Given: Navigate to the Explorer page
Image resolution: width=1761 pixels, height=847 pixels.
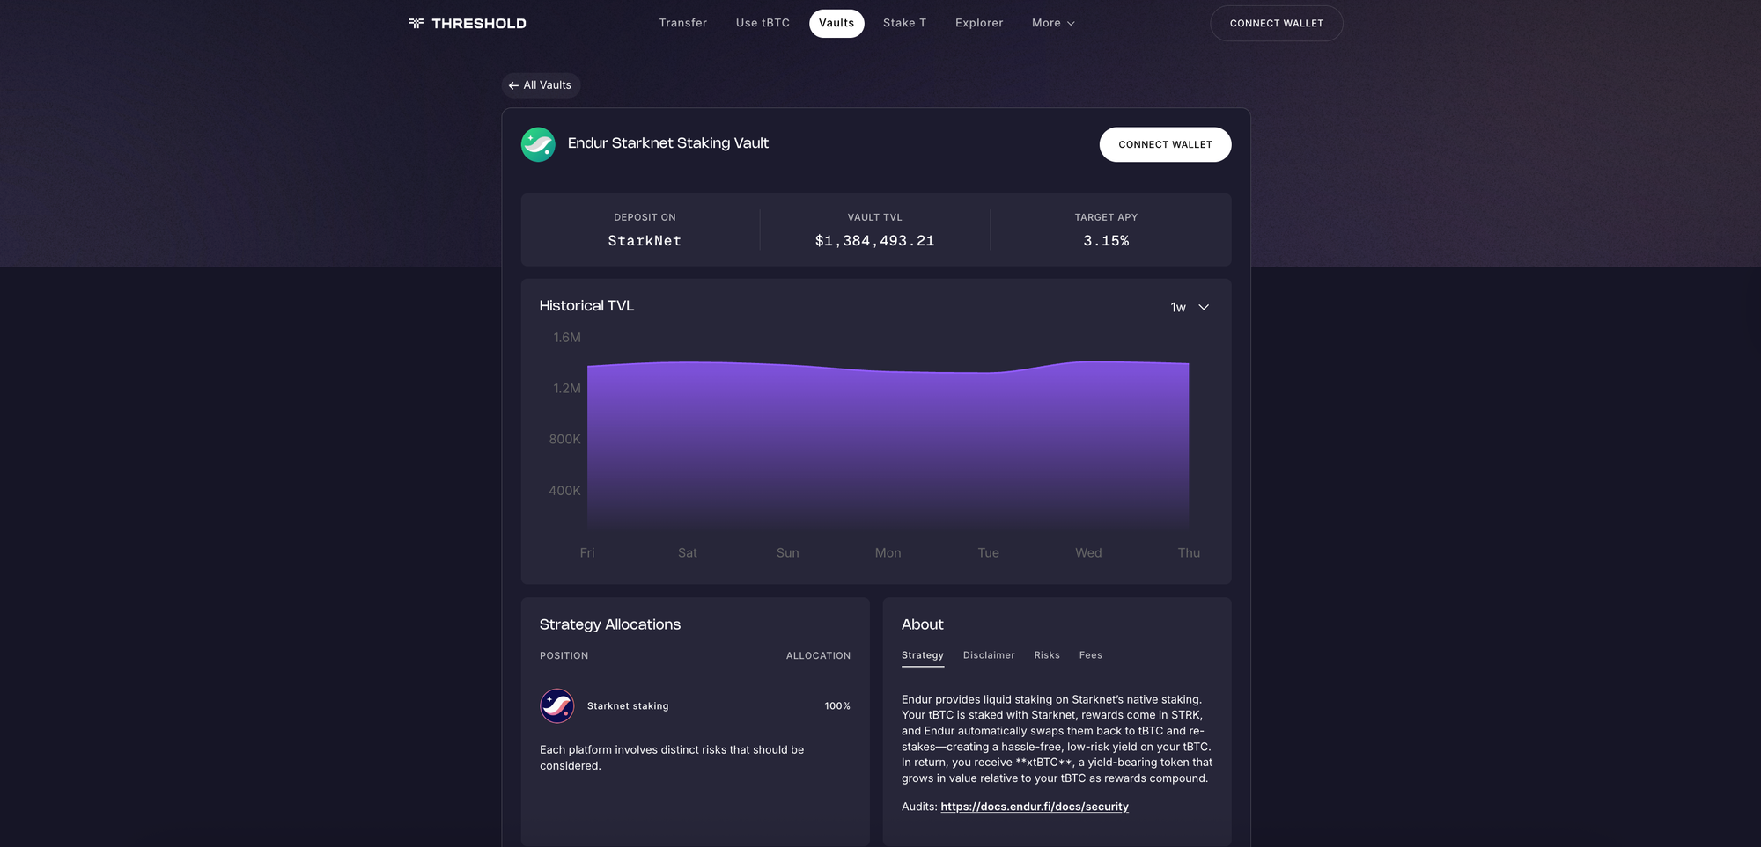Looking at the screenshot, I should pos(979,23).
